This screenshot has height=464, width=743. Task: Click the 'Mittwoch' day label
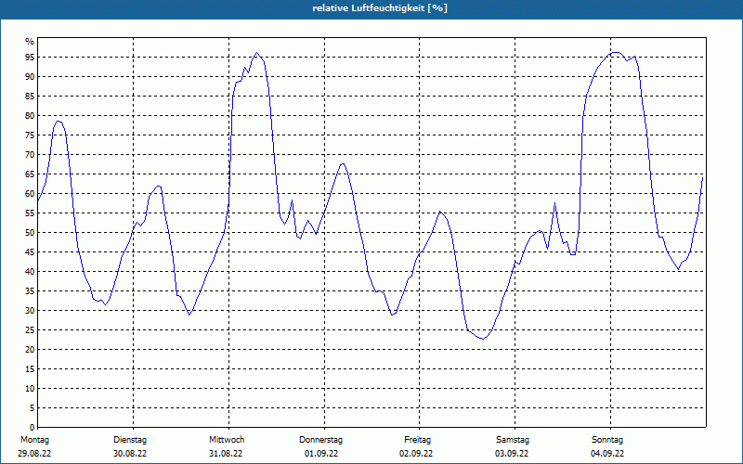pyautogui.click(x=227, y=440)
